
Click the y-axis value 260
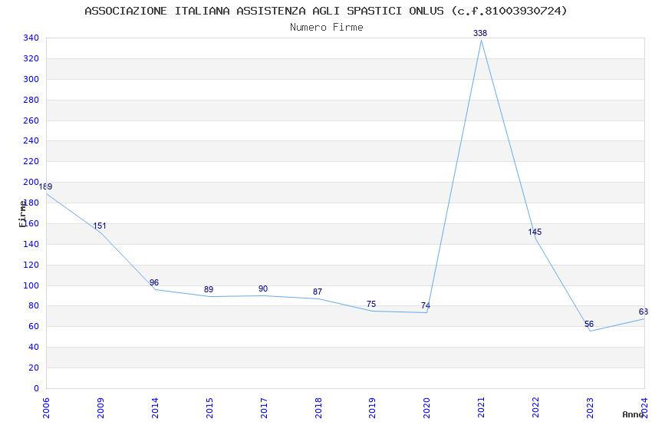click(31, 120)
